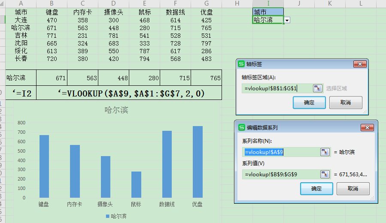This screenshot has height=223, width=386.
Task: Select the cell 大连 in column A
Action: pos(21,20)
